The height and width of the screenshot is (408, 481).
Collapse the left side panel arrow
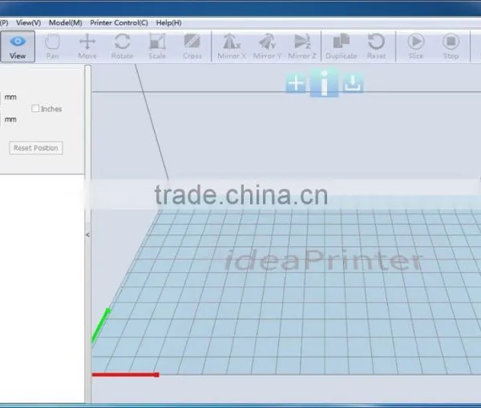coord(87,234)
